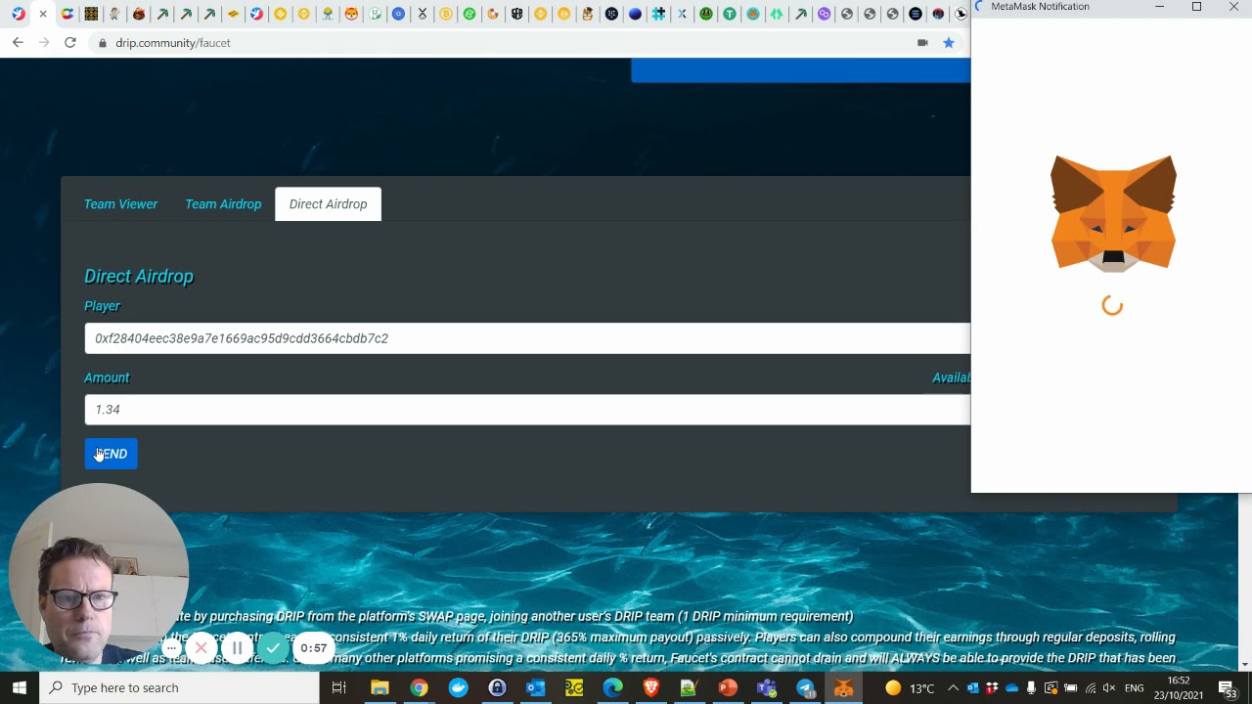Click the blue SEND button
The width and height of the screenshot is (1252, 704).
tap(111, 454)
